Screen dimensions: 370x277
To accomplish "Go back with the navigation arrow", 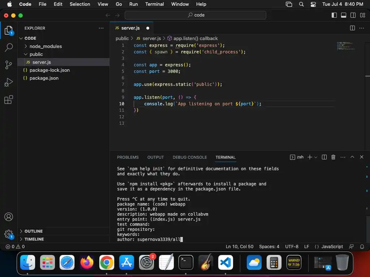I will tap(108, 15).
